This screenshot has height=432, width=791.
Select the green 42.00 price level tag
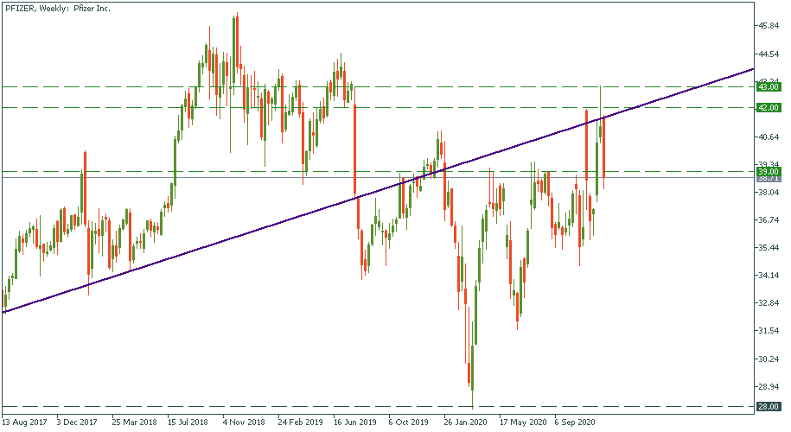point(769,108)
